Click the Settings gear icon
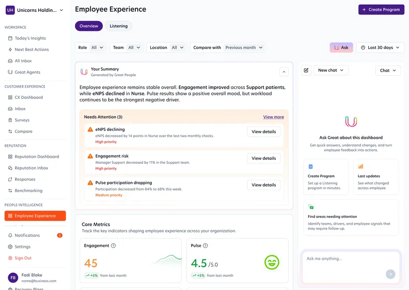This screenshot has width=409, height=290. tap(10, 247)
